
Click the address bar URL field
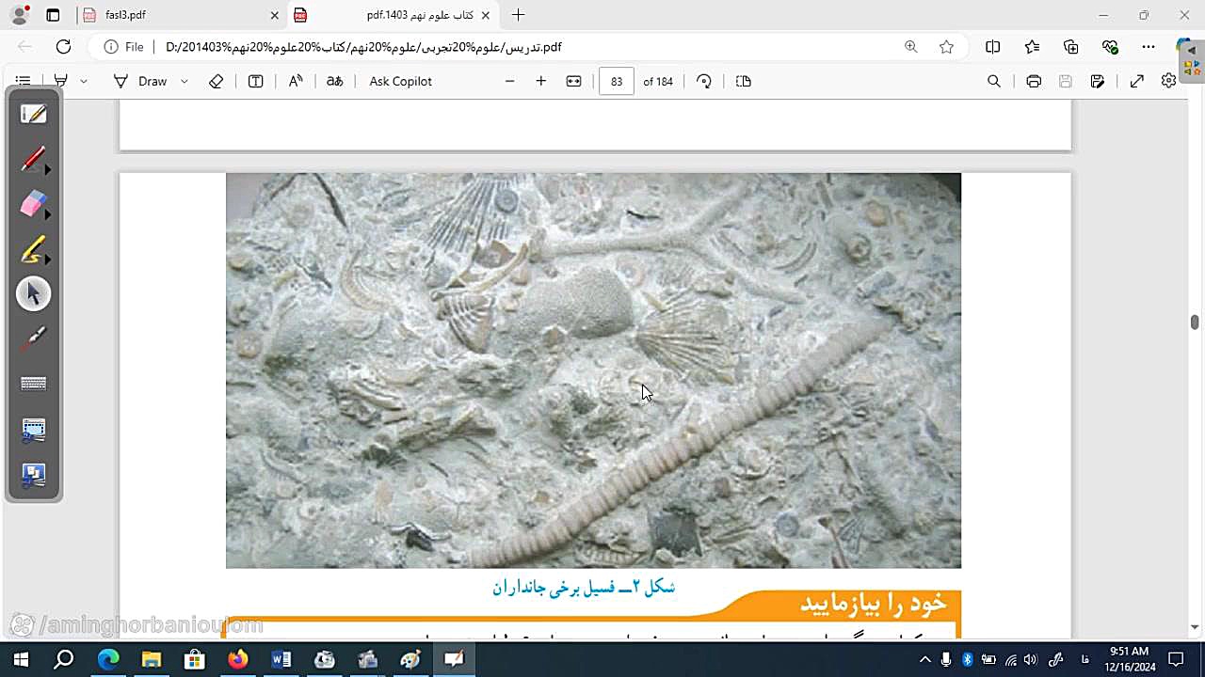click(527, 47)
